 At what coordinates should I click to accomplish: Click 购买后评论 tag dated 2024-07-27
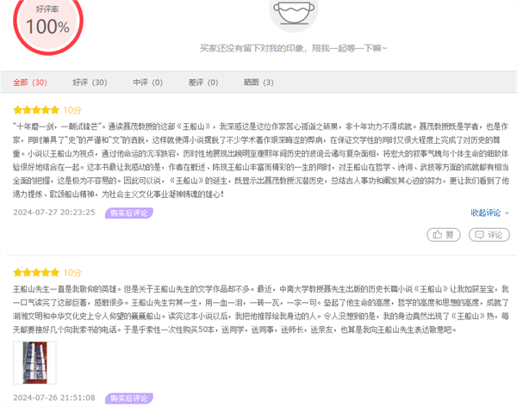pos(129,213)
